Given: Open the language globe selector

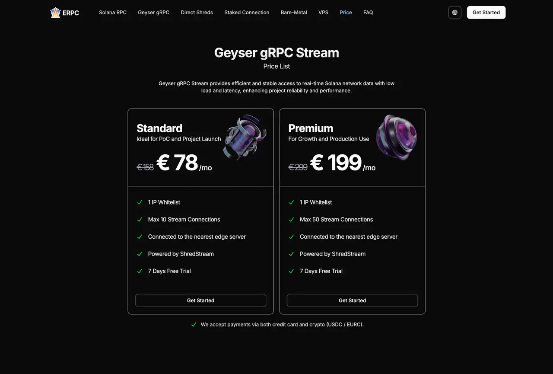Looking at the screenshot, I should click(x=454, y=13).
